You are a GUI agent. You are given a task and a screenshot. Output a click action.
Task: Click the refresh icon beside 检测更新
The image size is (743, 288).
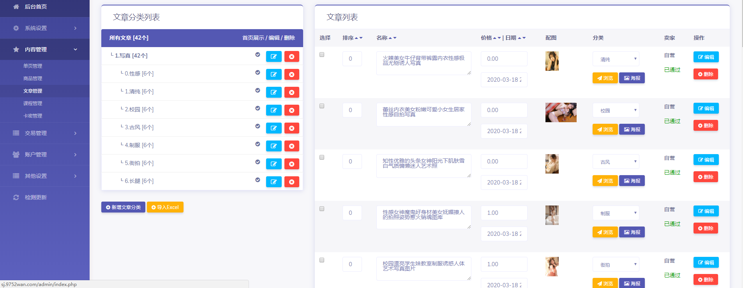(16, 197)
